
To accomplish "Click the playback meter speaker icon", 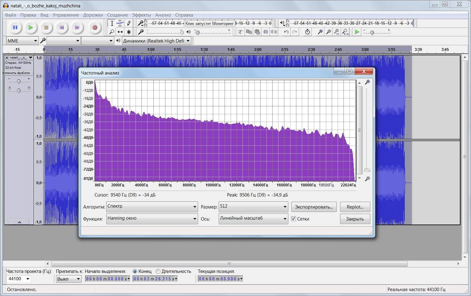I will (282, 23).
